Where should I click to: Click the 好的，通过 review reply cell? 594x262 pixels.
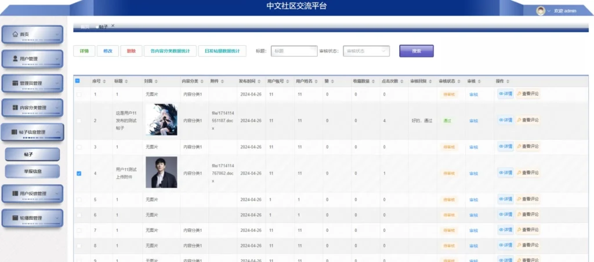[422, 121]
